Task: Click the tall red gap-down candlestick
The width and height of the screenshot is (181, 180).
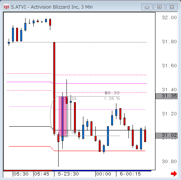Action: click(x=54, y=88)
